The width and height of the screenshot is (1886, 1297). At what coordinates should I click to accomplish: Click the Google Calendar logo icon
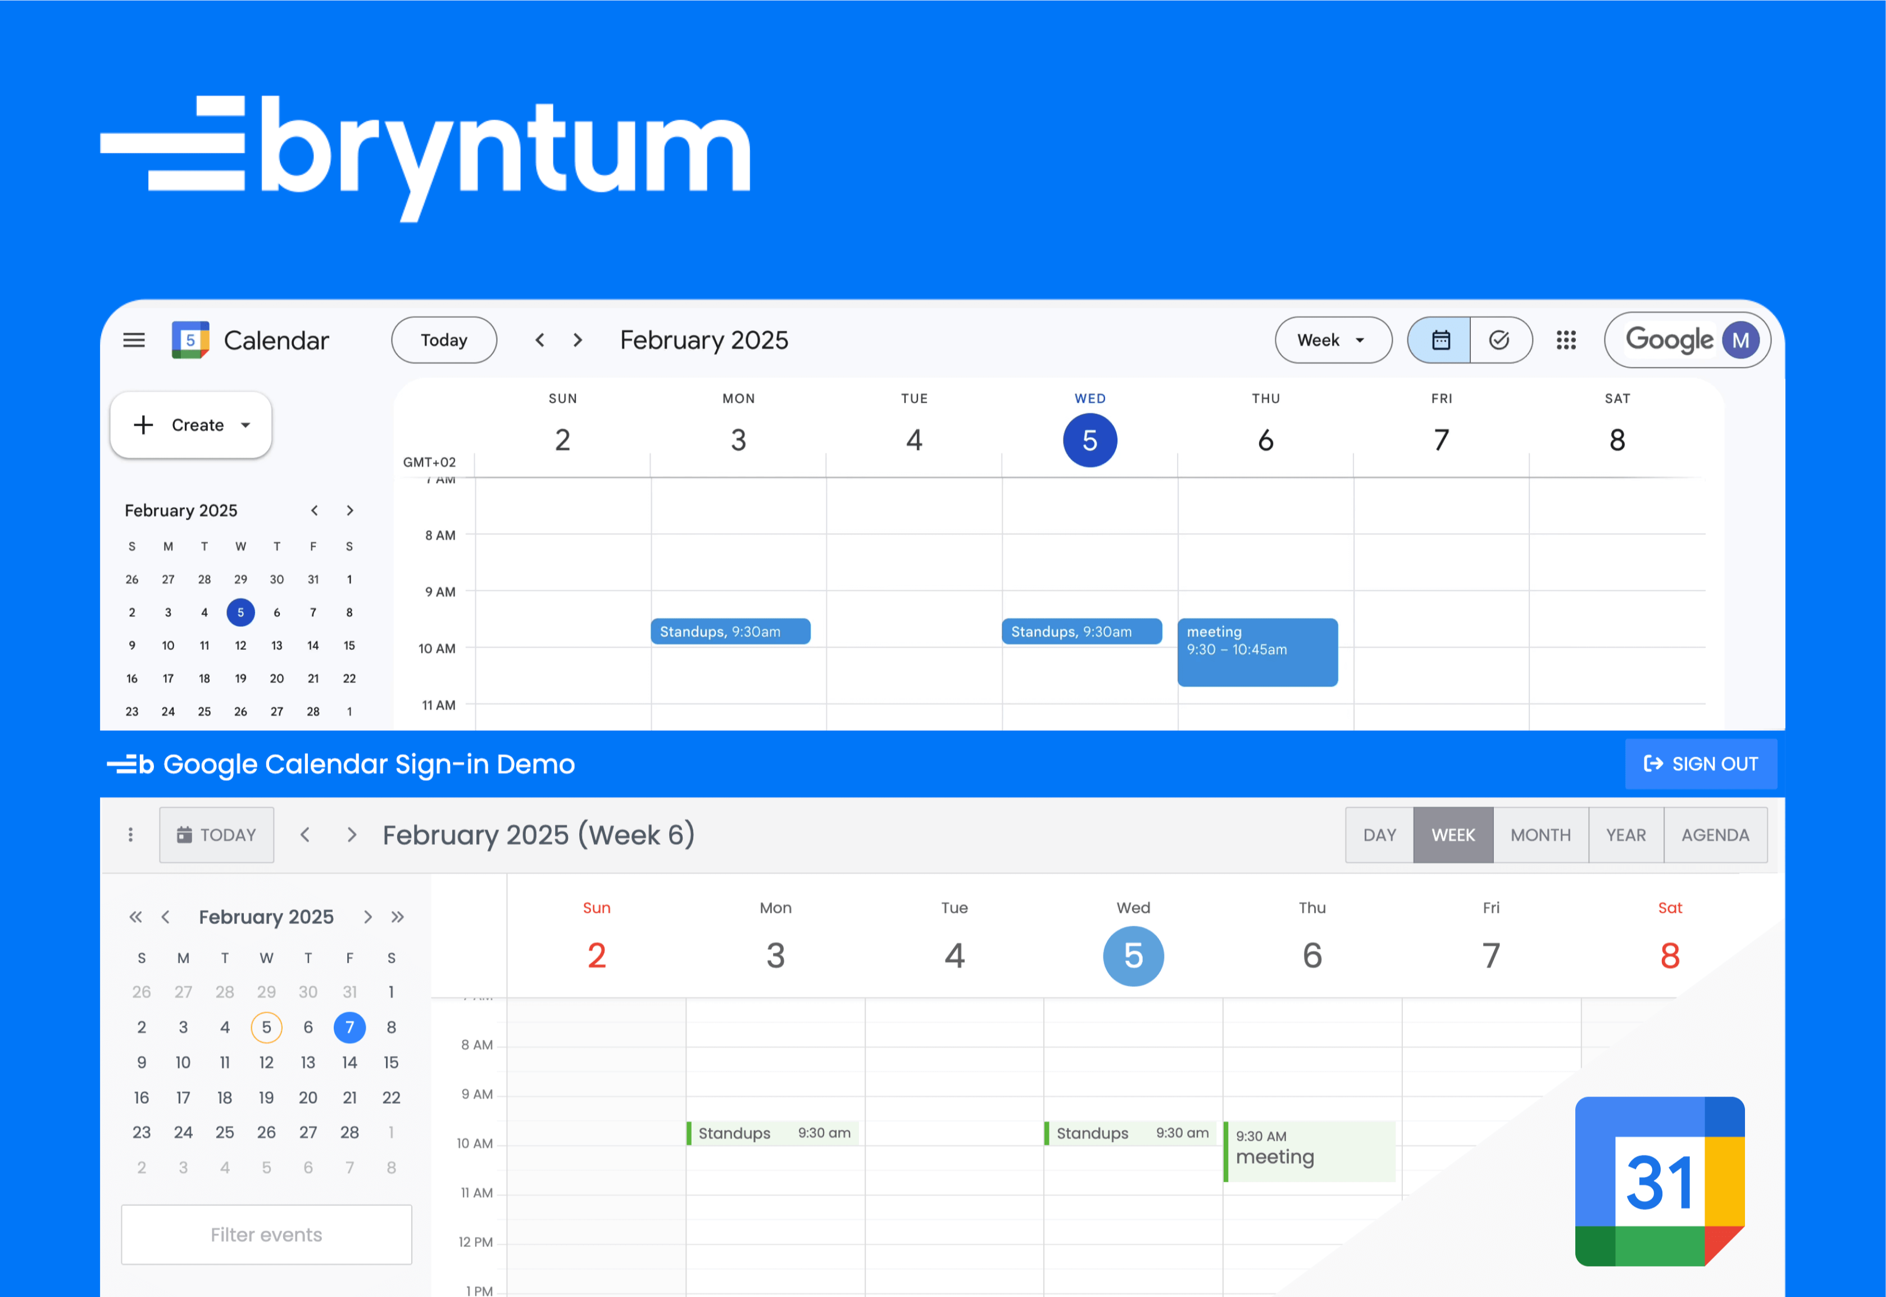click(190, 340)
